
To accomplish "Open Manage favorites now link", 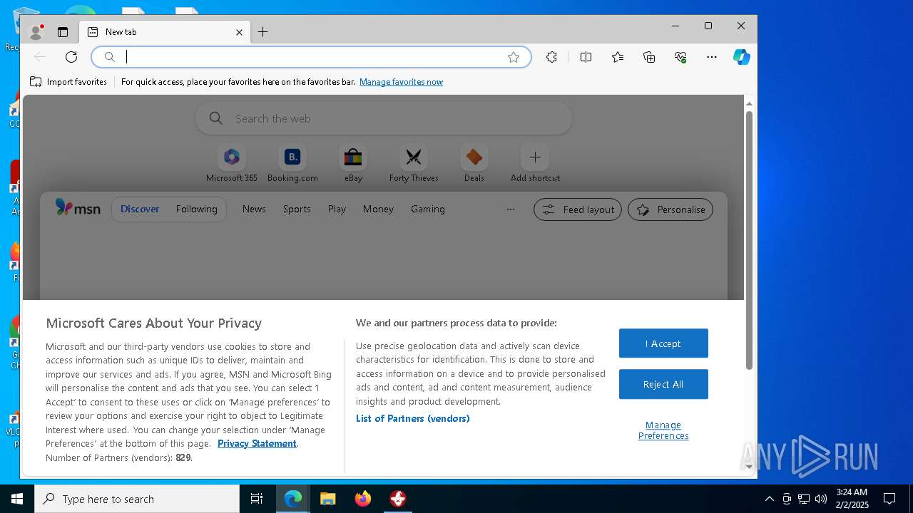I will tap(401, 82).
